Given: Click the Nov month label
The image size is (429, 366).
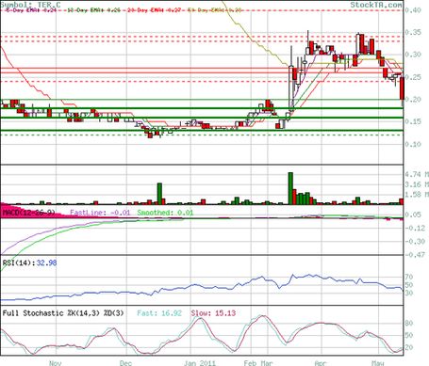Looking at the screenshot, I should click(x=56, y=363).
